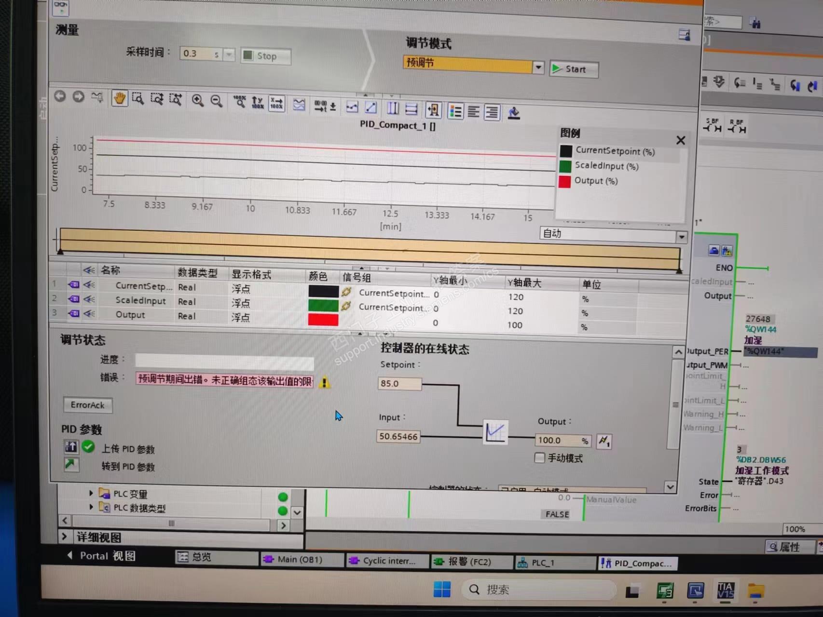Enable the 手动模式 checkbox

pos(540,457)
